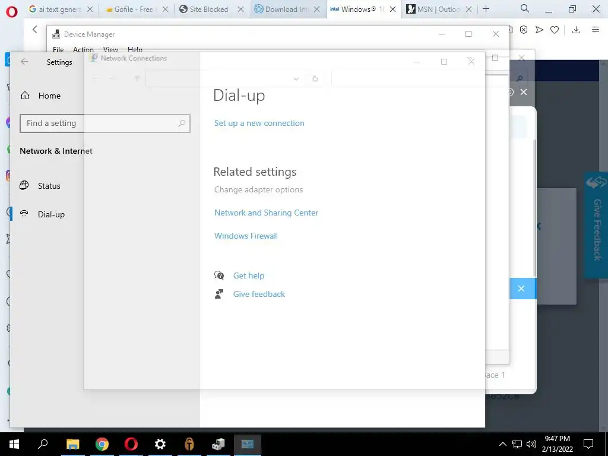
Task: Go back using the Settings back arrow
Action: pos(24,62)
